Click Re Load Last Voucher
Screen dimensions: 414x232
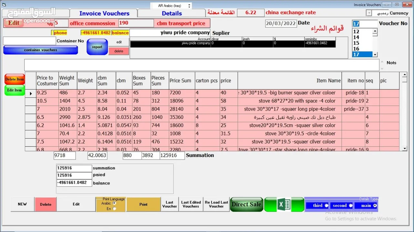[216, 204]
